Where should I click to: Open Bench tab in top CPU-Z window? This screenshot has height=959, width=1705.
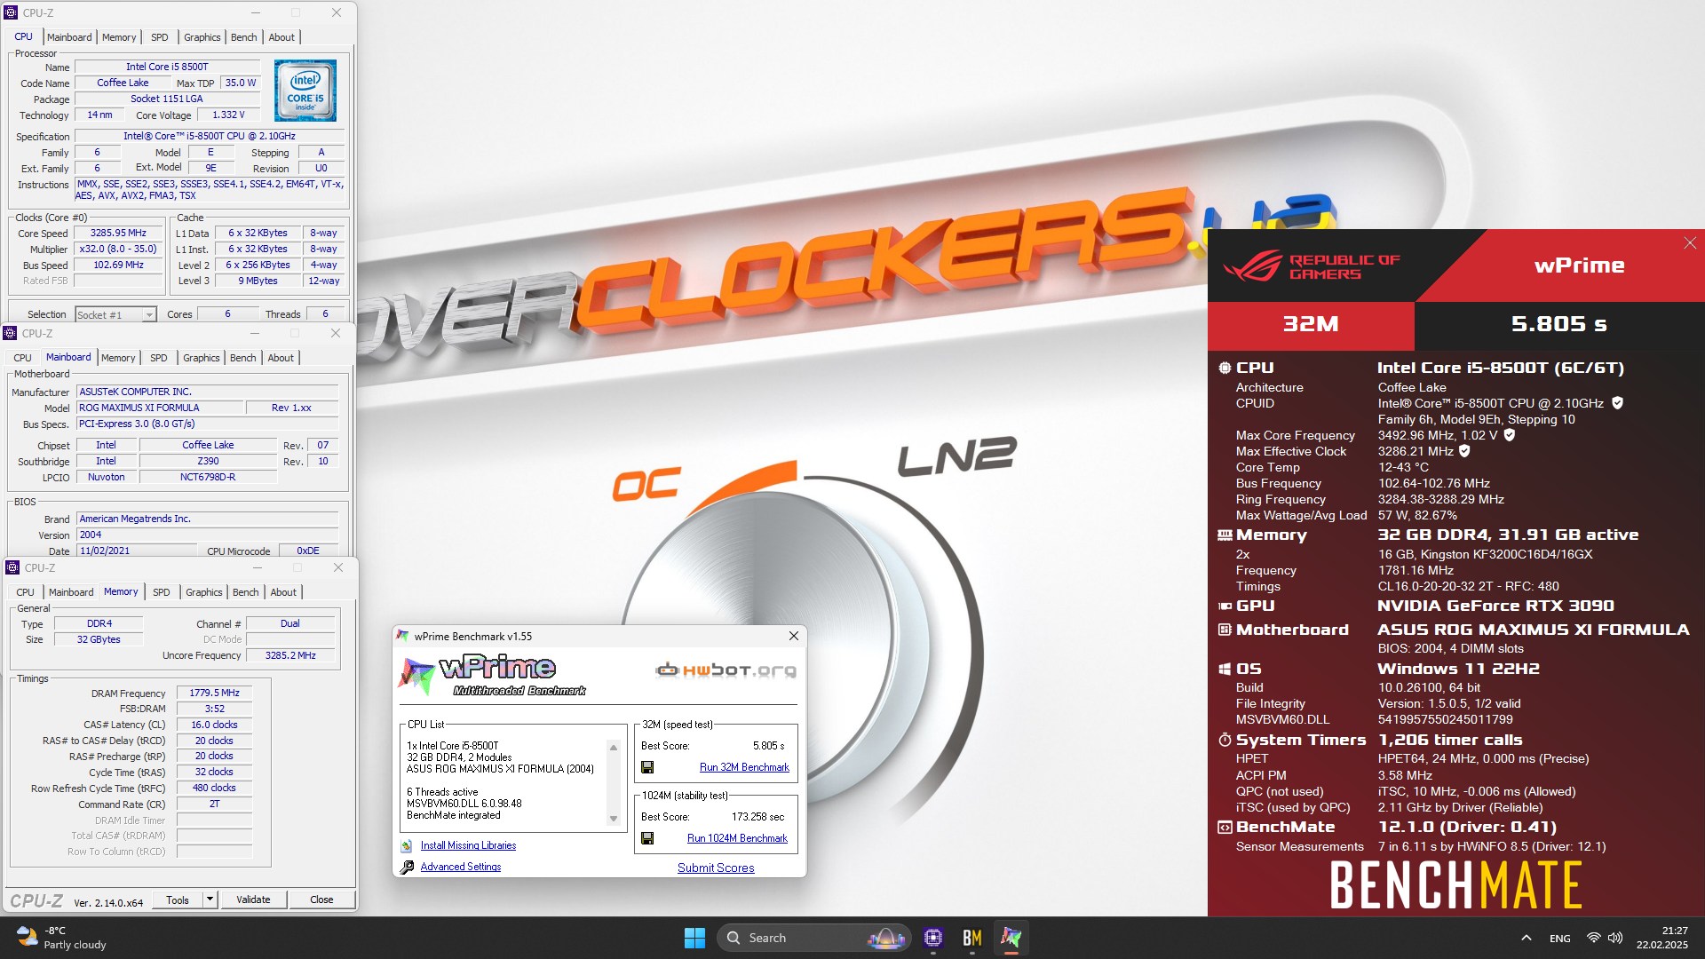tap(243, 37)
